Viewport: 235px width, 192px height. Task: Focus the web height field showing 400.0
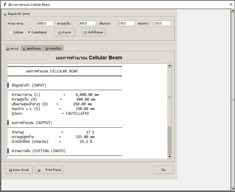click(x=87, y=24)
